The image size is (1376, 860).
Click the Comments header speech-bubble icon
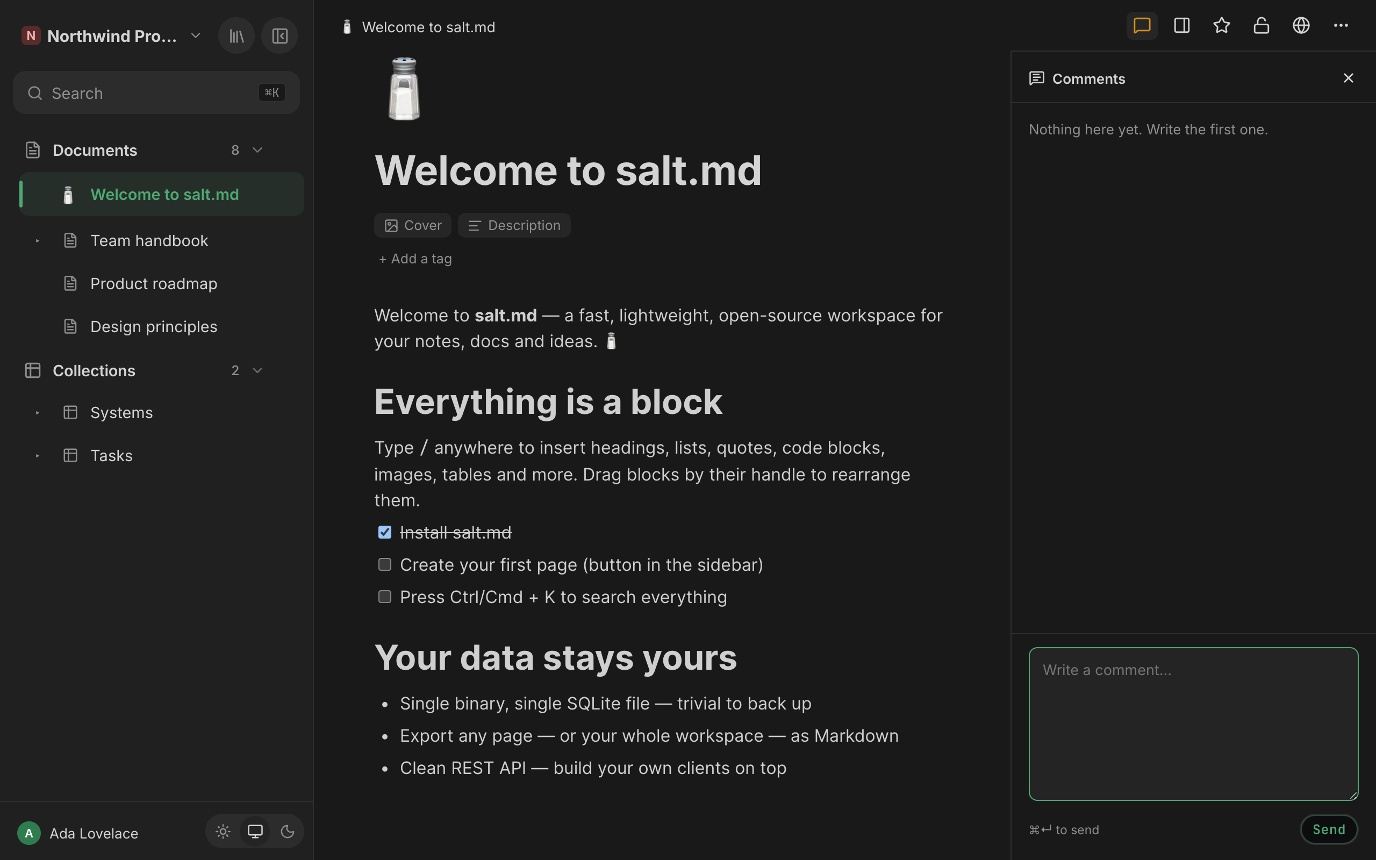pos(1036,78)
